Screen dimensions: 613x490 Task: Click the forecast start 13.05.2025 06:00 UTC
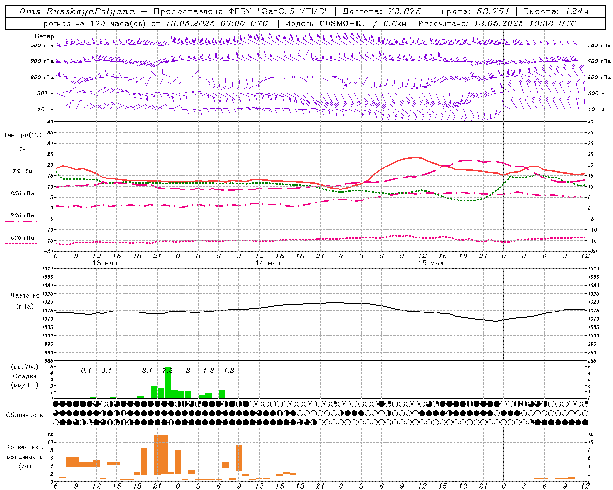click(x=217, y=23)
